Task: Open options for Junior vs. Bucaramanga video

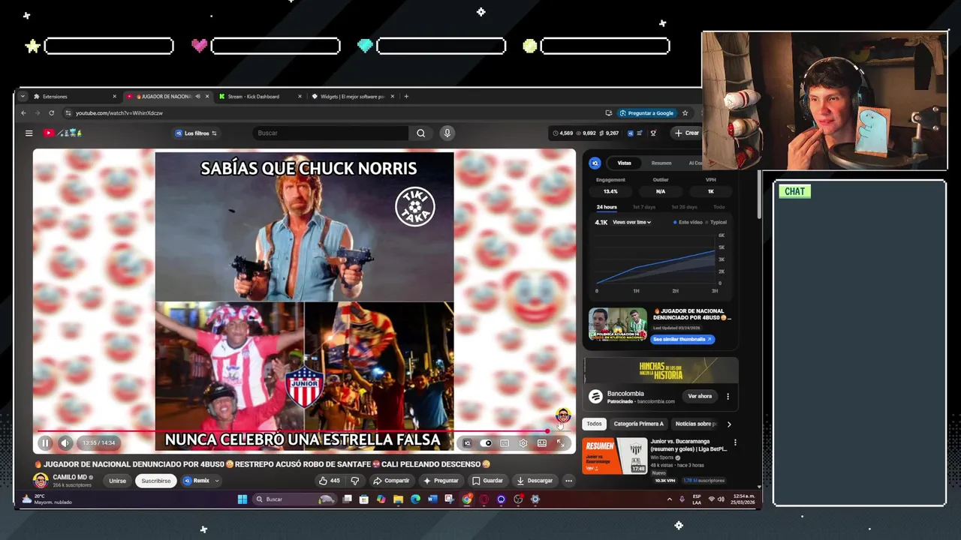Action: (735, 442)
